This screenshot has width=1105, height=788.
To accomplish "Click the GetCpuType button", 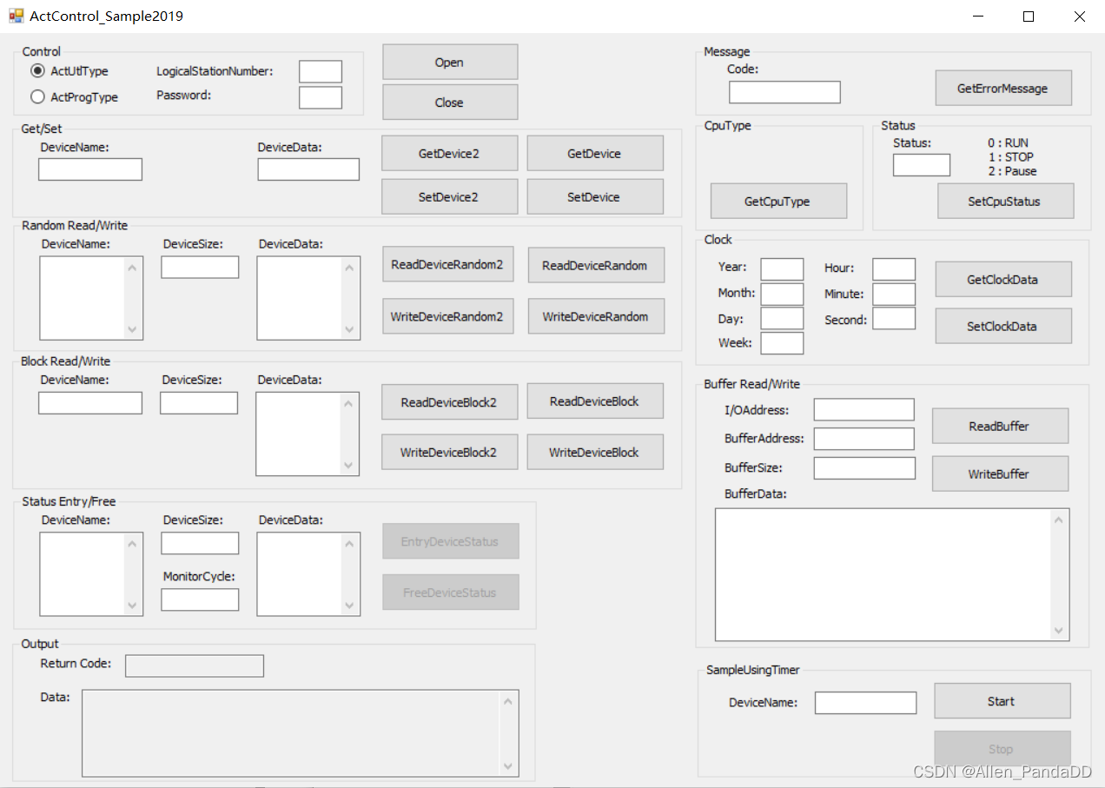I will click(x=778, y=202).
